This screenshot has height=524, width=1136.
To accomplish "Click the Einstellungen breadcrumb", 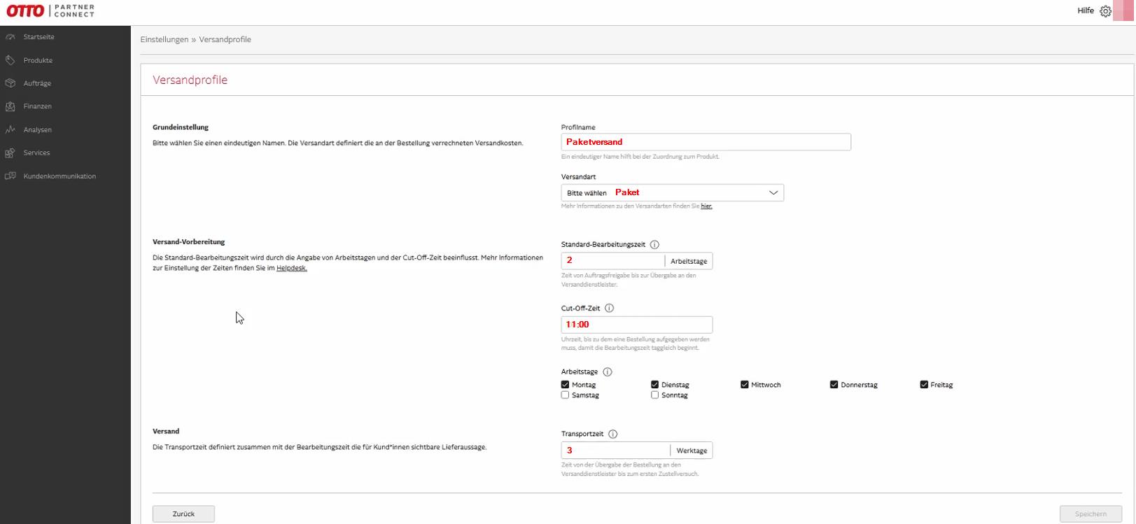I will (164, 40).
